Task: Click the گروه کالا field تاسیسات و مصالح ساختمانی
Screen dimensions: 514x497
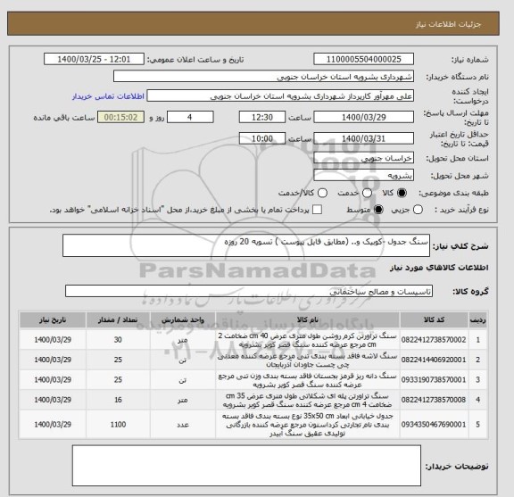Action: point(249,291)
